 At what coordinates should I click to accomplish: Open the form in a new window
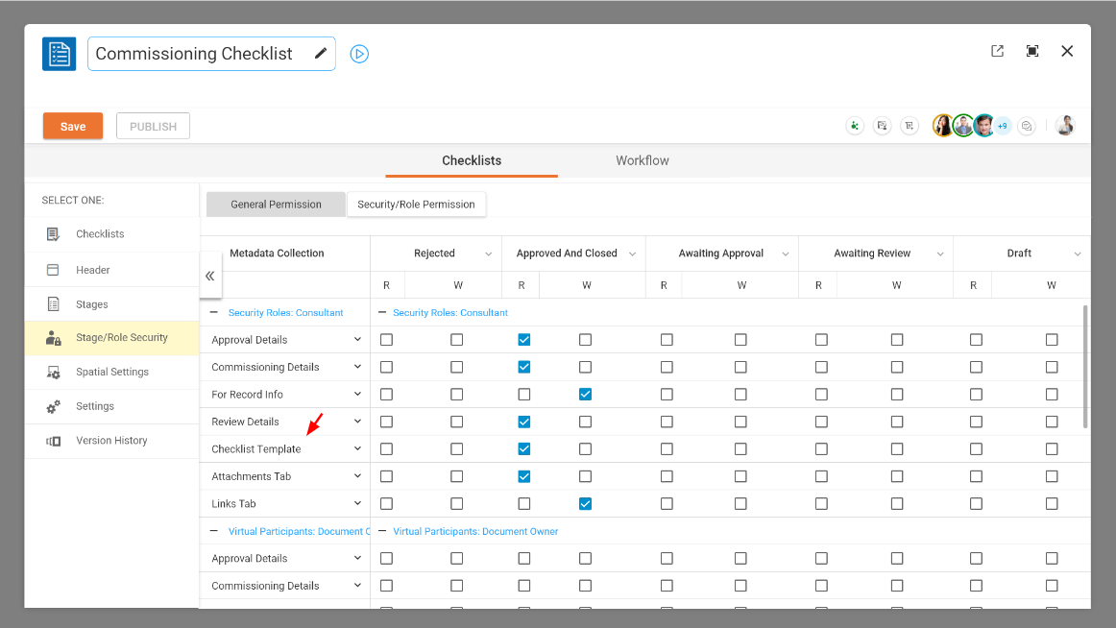point(997,51)
